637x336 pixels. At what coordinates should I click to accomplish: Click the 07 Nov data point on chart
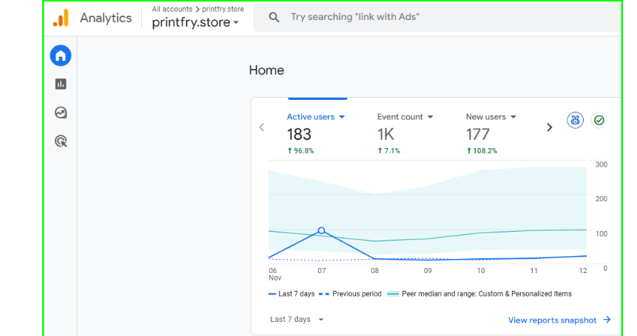321,230
